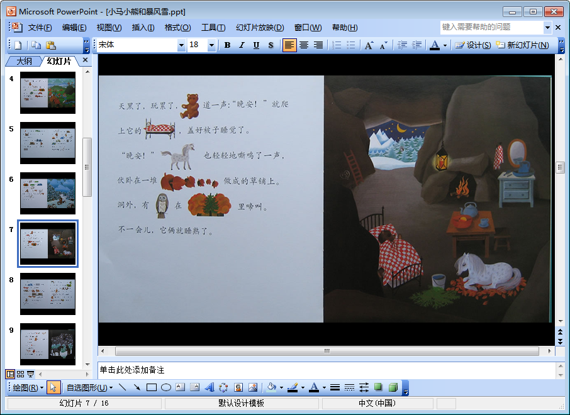Click the Copy icon in toolbar
Screen dimensions: 570x415
click(x=36, y=45)
